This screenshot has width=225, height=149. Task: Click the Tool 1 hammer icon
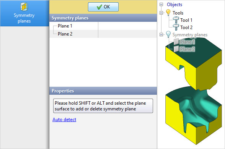[x=176, y=20]
